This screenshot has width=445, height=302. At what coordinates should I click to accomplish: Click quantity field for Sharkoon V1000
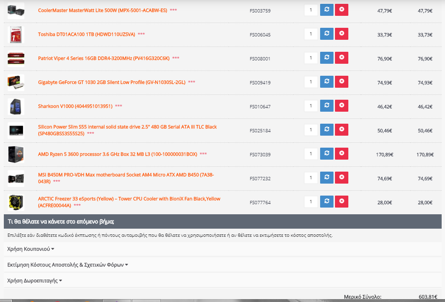pyautogui.click(x=311, y=106)
